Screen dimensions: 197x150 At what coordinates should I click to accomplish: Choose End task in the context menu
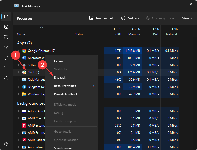pyautogui.click(x=71, y=78)
